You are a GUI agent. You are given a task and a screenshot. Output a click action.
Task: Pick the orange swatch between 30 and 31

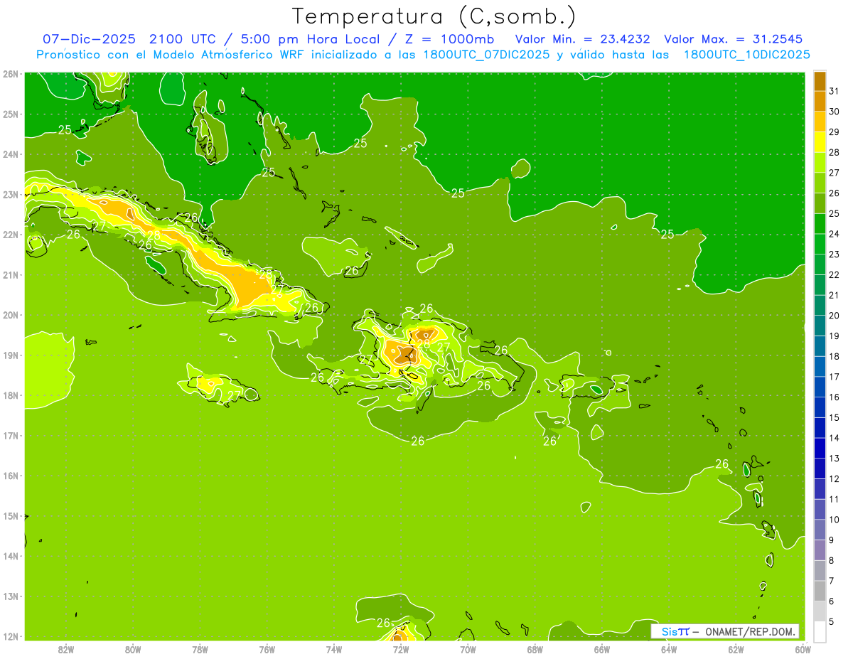pyautogui.click(x=820, y=102)
